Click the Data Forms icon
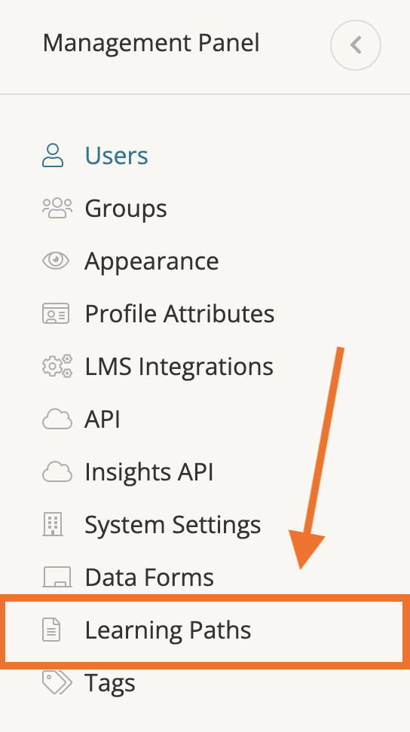Viewport: 410px width, 732px height. click(x=57, y=577)
